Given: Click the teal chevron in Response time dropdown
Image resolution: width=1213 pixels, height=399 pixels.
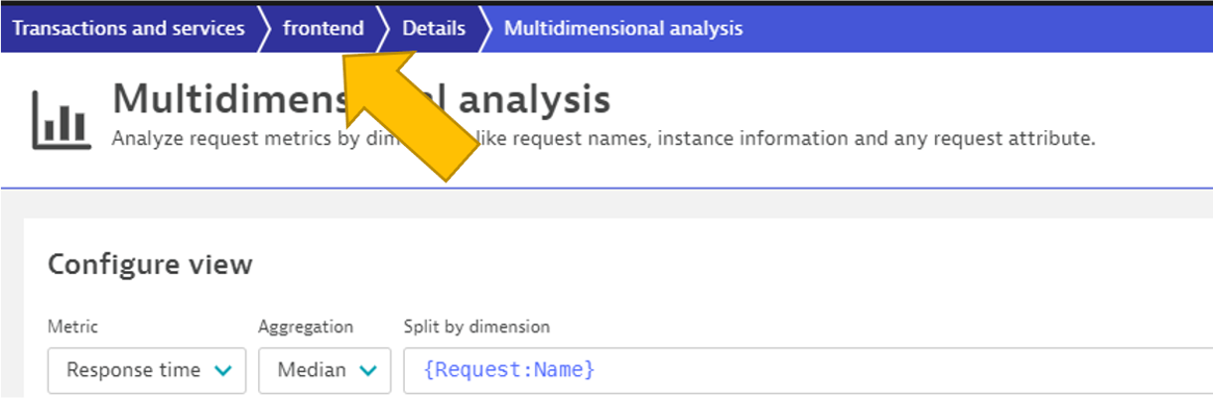Looking at the screenshot, I should coord(223,370).
